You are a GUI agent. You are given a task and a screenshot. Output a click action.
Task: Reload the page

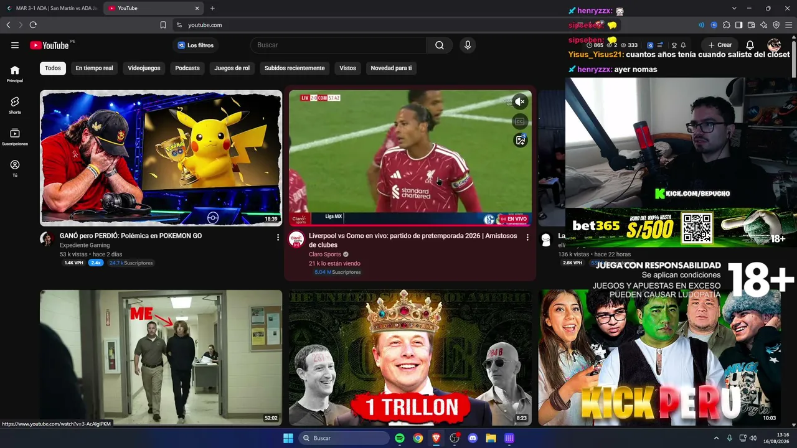33,25
